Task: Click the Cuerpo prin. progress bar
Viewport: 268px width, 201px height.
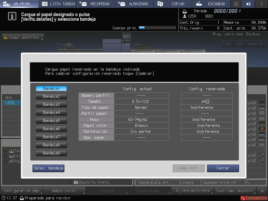Action: coord(157,27)
